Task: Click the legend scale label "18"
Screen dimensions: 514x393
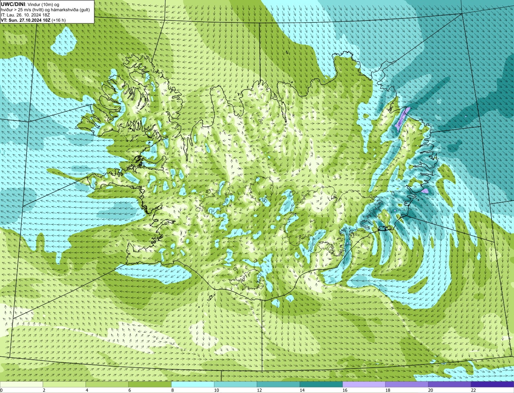Action: click(x=388, y=390)
